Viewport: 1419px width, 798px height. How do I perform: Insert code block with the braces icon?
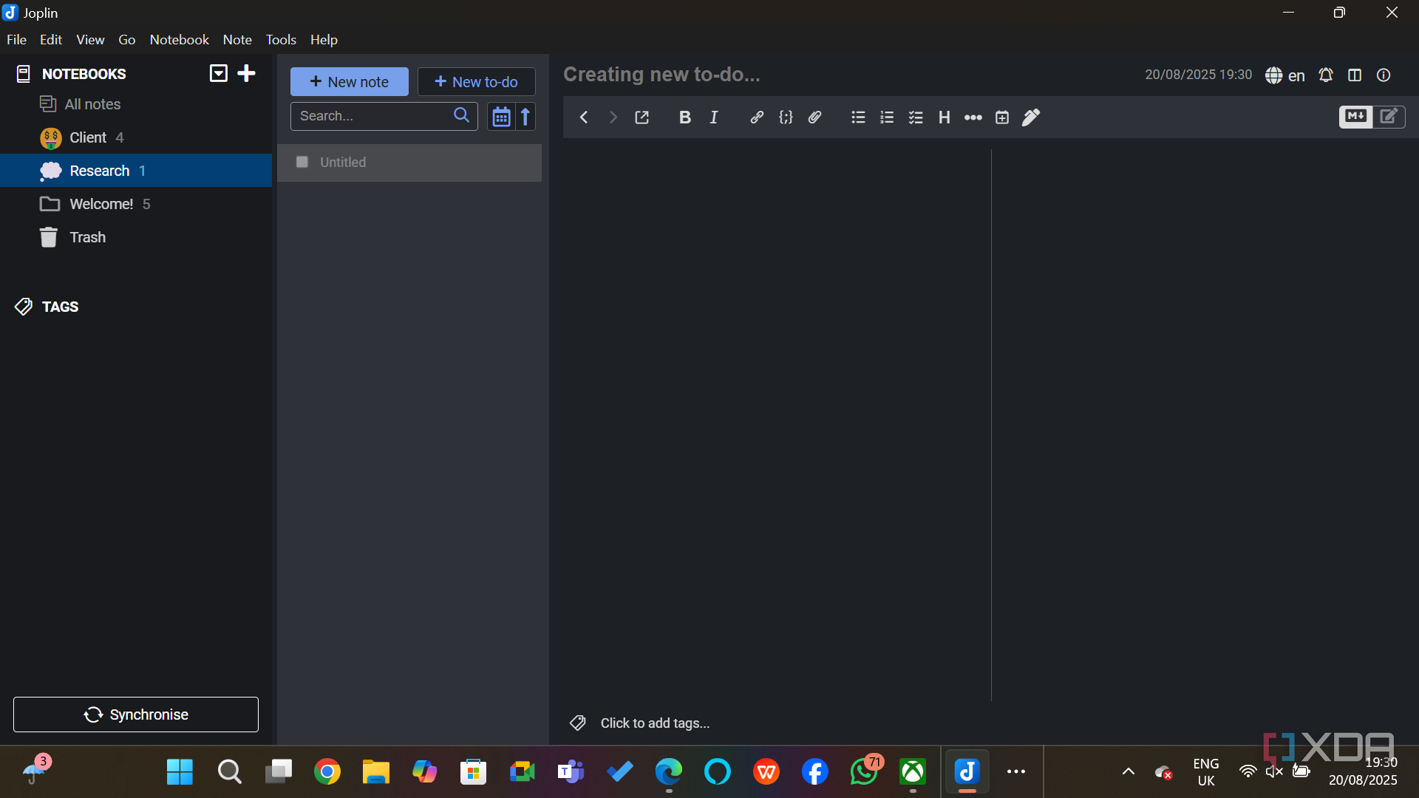coord(786,117)
